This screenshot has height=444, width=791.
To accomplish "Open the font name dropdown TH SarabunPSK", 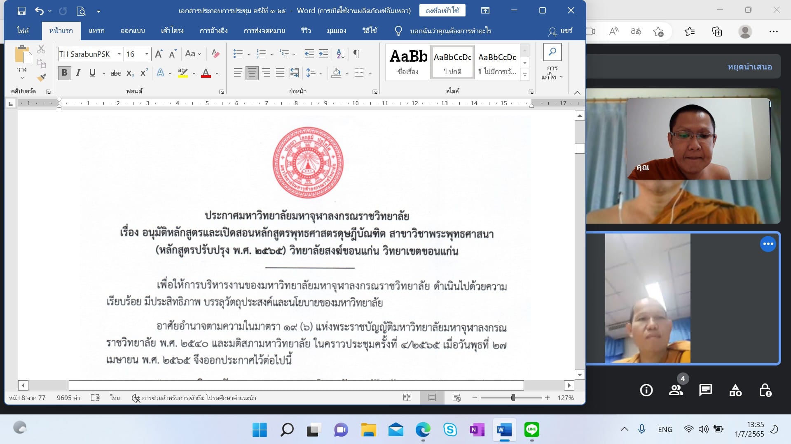I will pyautogui.click(x=119, y=54).
